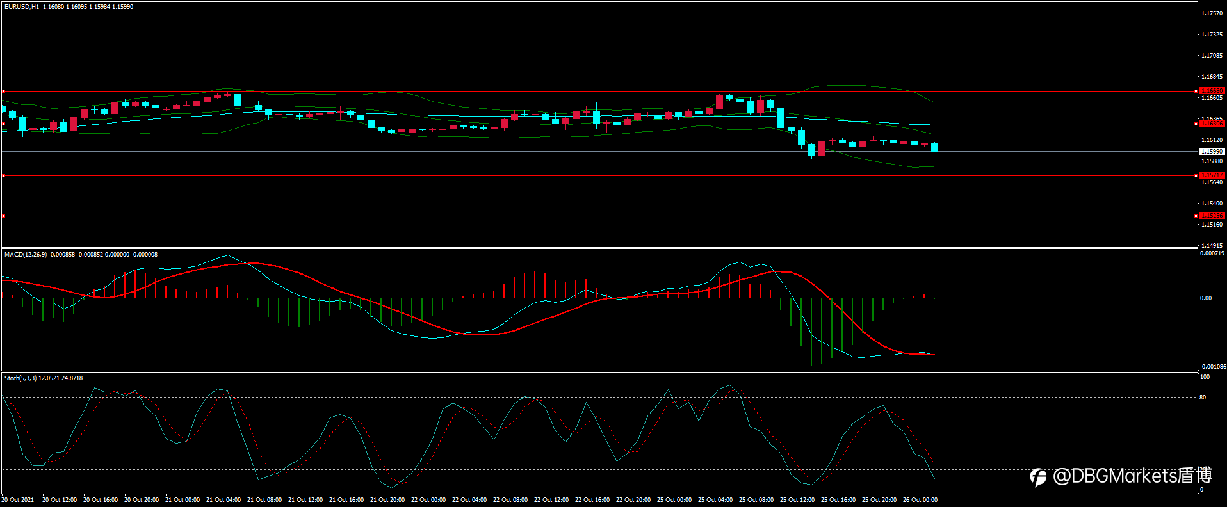
Task: Click the 20 Oct 2021 date label
Action: [18, 500]
